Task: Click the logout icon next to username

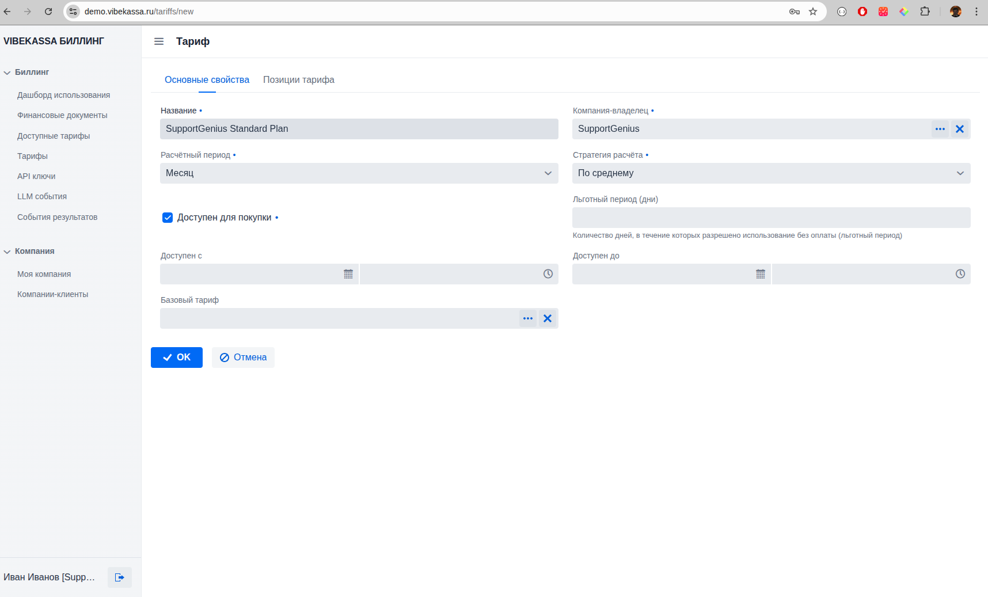Action: pyautogui.click(x=119, y=577)
